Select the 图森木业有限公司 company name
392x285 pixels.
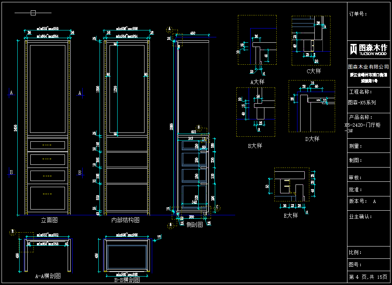point(368,67)
